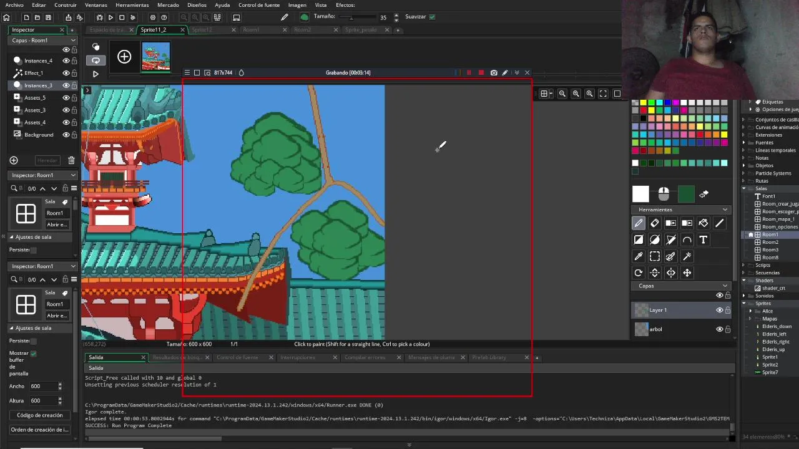Toggle Background layer visibility eye
The image size is (799, 449).
pyautogui.click(x=66, y=135)
